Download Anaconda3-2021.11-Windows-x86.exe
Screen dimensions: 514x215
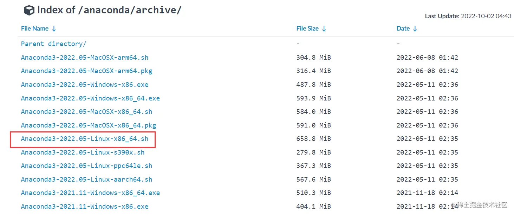click(x=85, y=207)
